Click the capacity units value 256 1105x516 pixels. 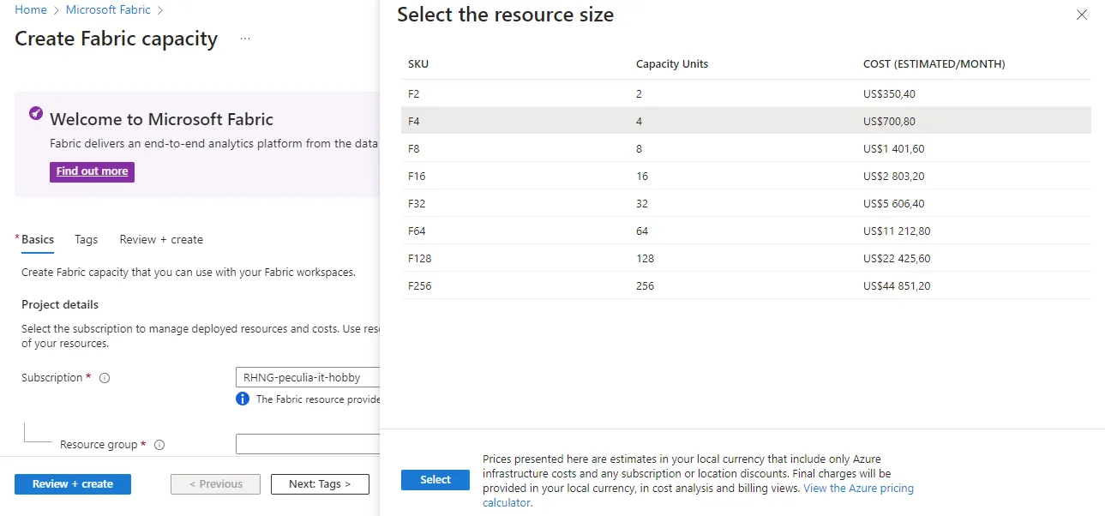coord(645,286)
